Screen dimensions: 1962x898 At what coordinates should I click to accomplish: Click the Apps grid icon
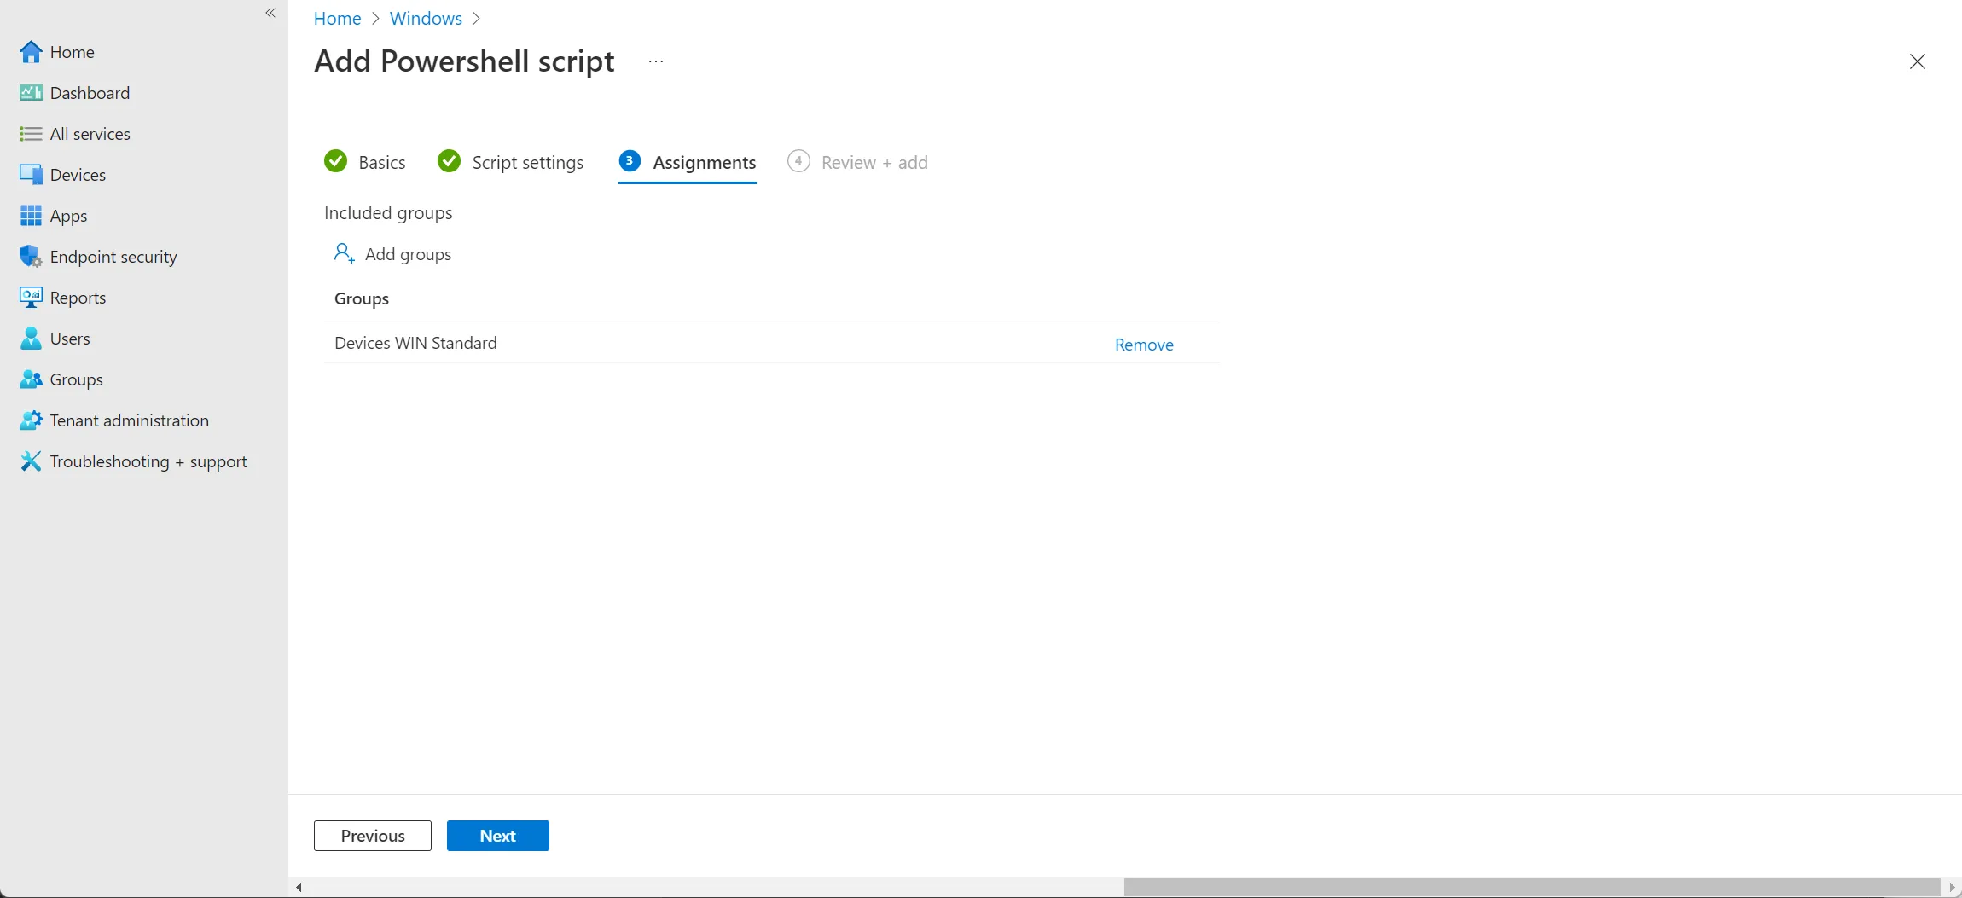coord(31,216)
